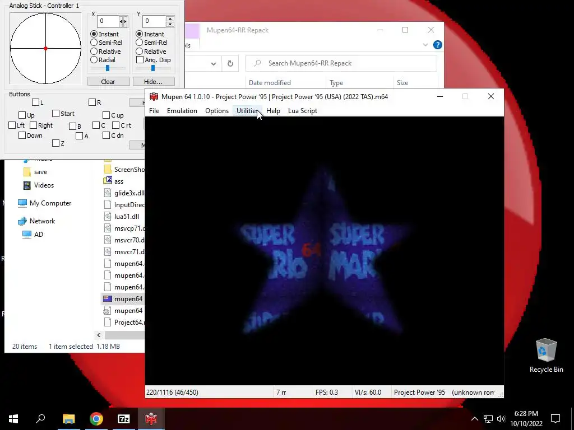Check the L button checkbox

(35, 102)
